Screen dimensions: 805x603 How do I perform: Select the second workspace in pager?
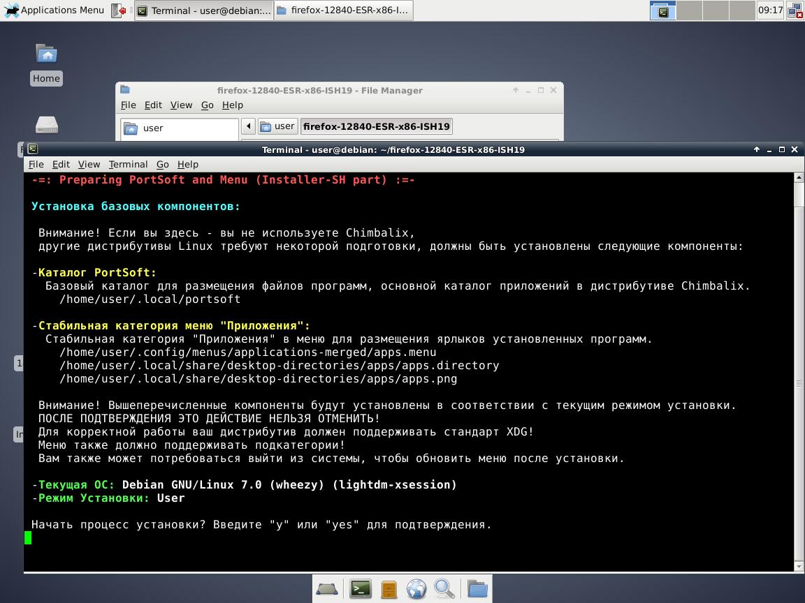[x=689, y=10]
